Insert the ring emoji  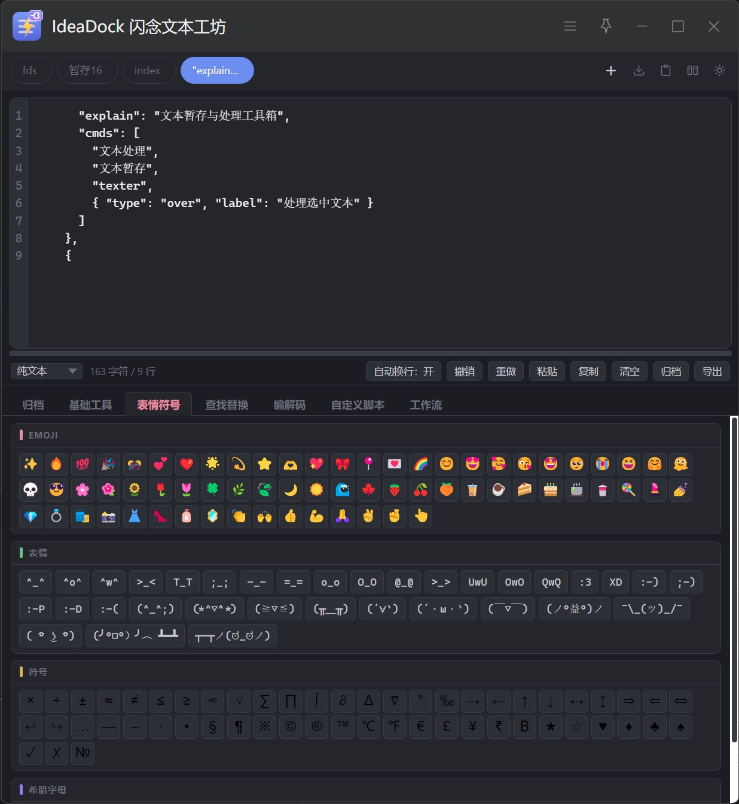(56, 516)
